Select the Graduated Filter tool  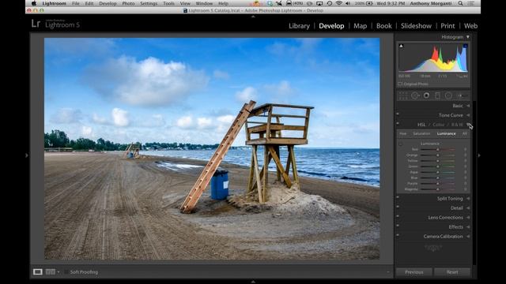[437, 95]
